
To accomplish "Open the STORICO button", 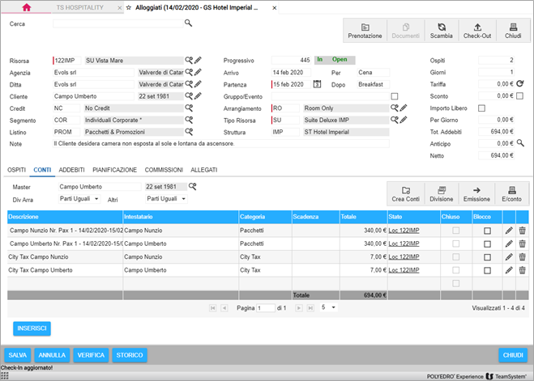I will coord(130,355).
